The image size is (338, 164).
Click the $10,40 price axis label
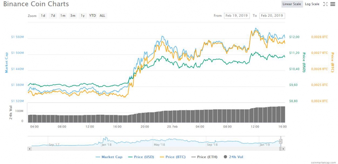click(x=294, y=69)
